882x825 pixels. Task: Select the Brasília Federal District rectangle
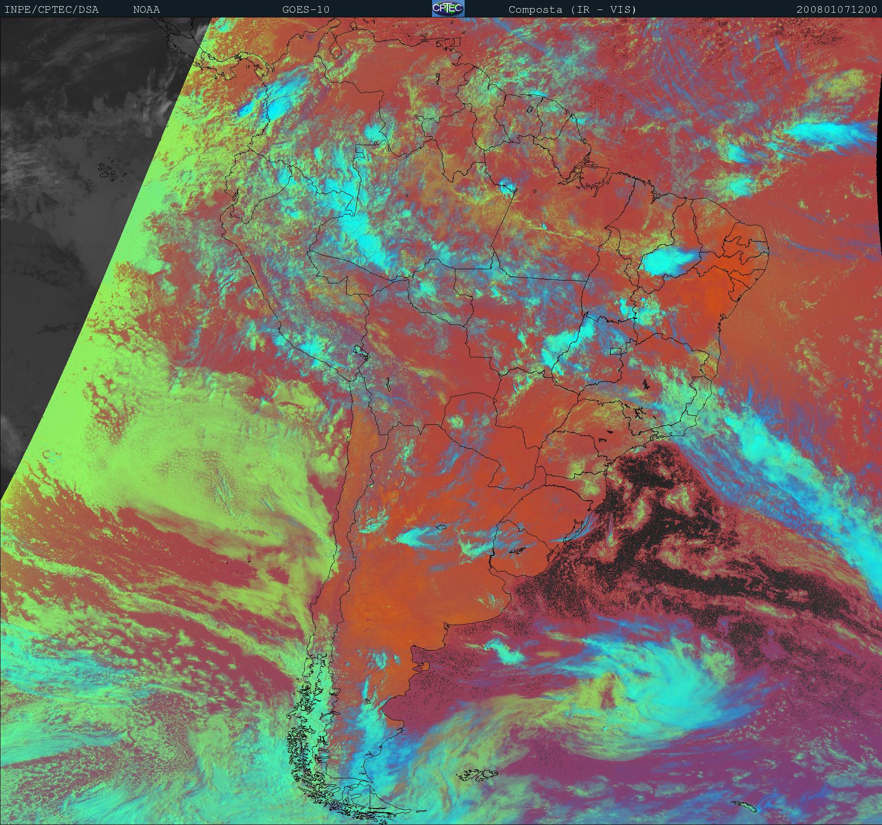point(616,351)
